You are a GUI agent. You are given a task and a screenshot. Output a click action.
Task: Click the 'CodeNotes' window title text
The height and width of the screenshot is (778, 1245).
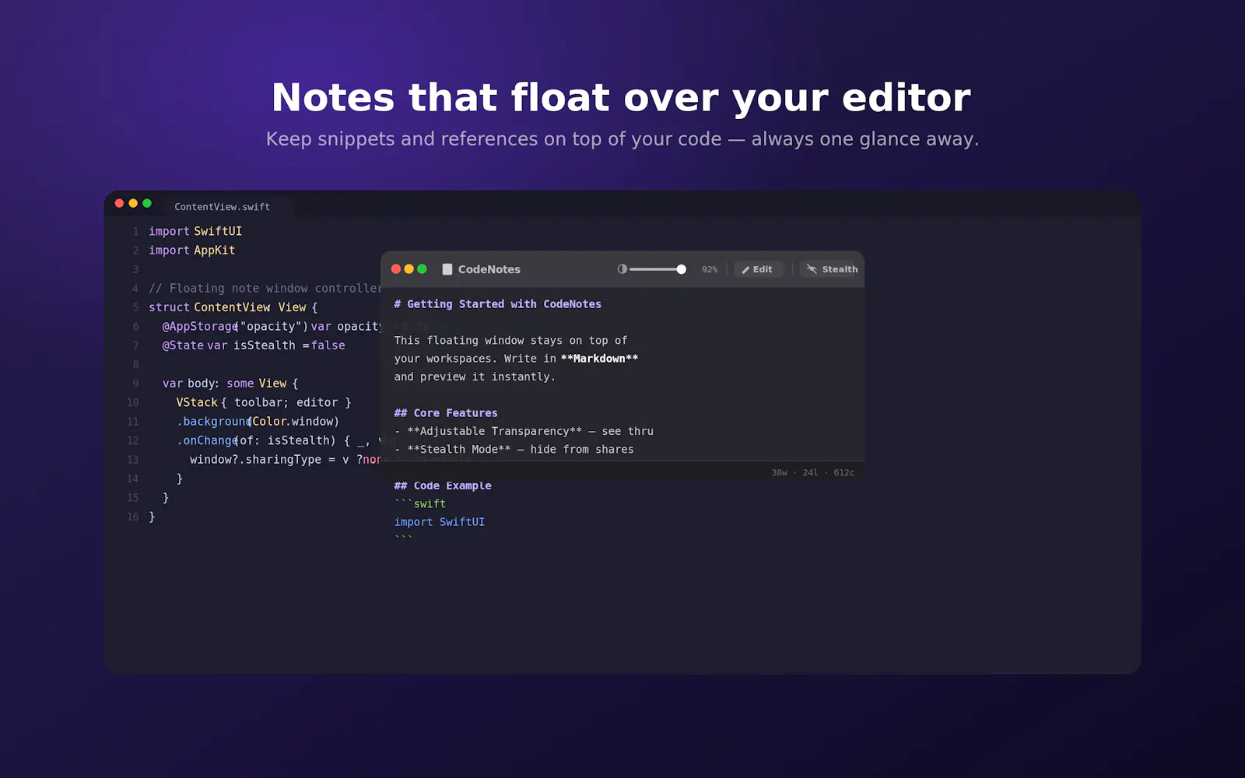pyautogui.click(x=489, y=269)
